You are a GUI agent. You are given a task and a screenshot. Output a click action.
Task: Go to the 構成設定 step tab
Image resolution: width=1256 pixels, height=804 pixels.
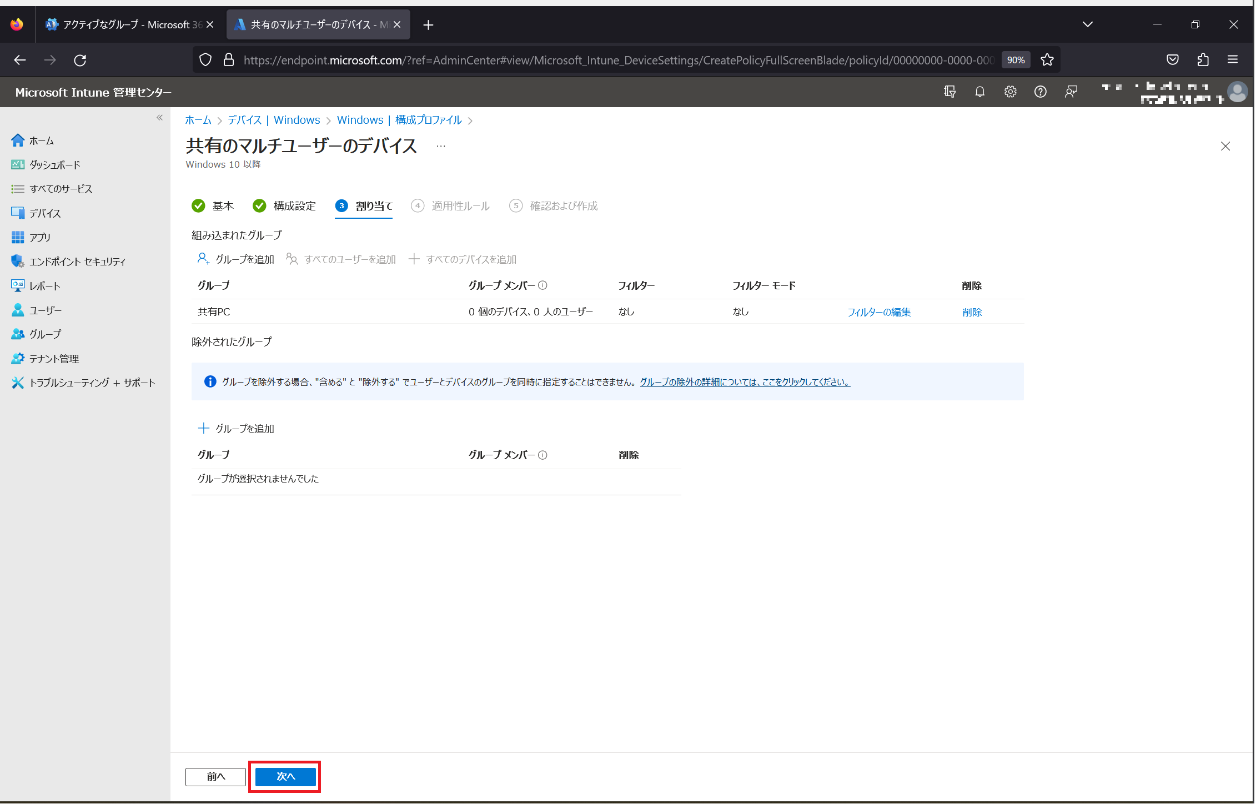click(x=294, y=206)
